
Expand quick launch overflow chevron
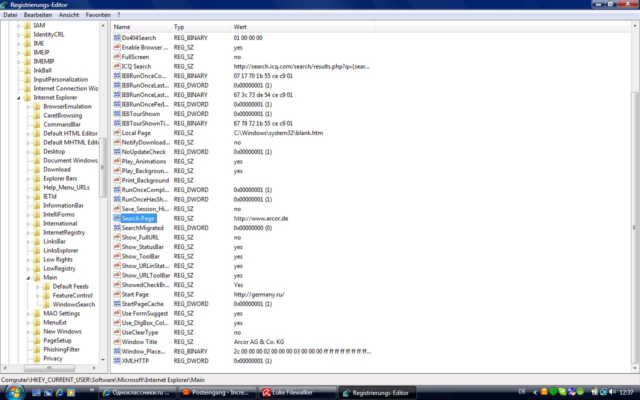pos(92,390)
